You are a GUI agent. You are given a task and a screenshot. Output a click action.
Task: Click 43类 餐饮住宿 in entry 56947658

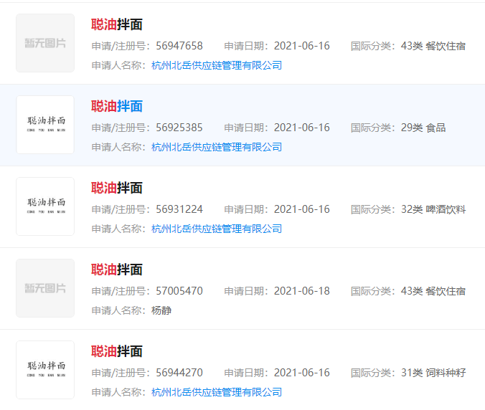433,46
